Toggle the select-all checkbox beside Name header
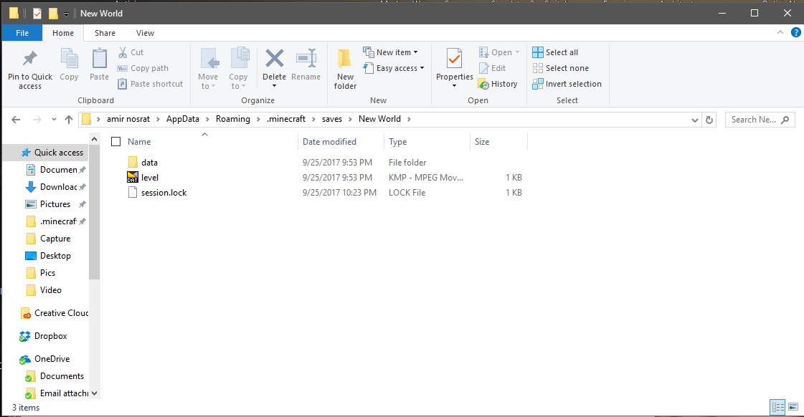This screenshot has width=804, height=417. (116, 142)
